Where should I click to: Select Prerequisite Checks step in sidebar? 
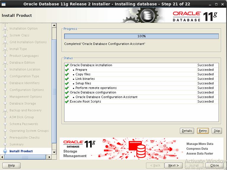coord(25,137)
